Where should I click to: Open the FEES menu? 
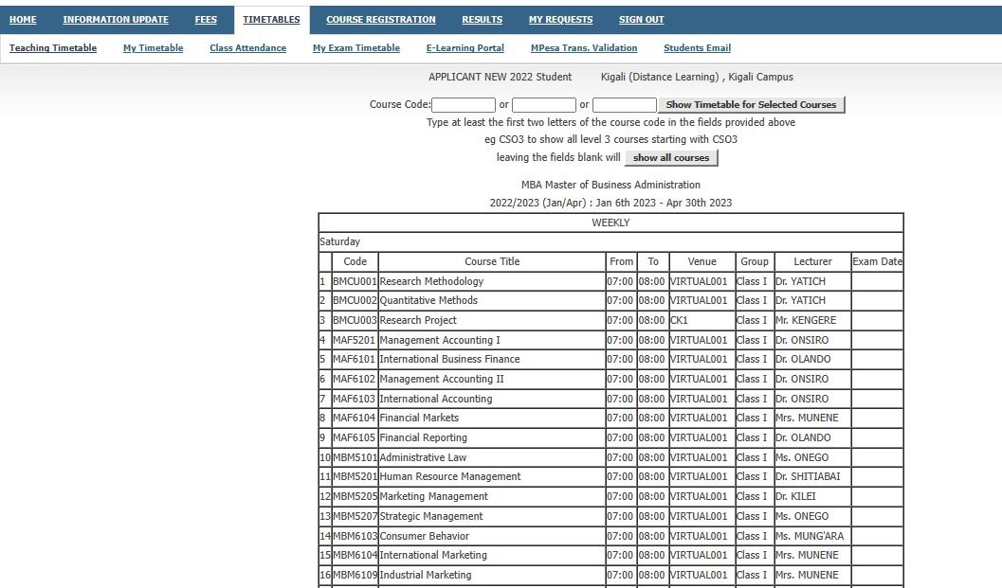click(x=206, y=20)
